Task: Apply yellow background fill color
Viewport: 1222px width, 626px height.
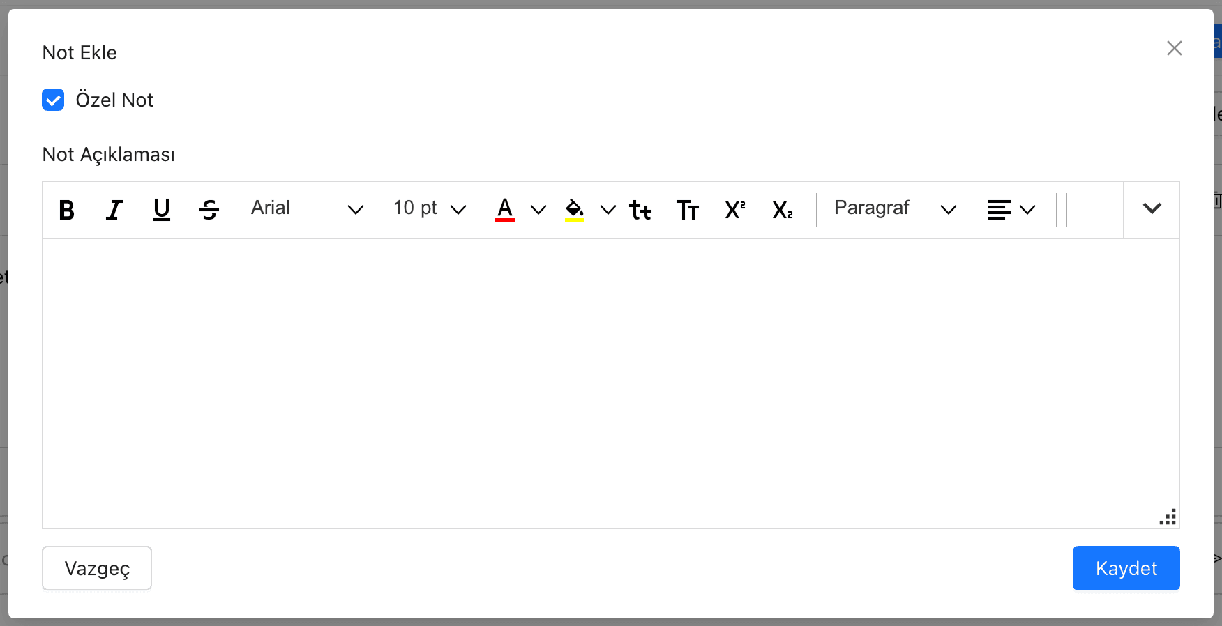Action: (x=575, y=209)
